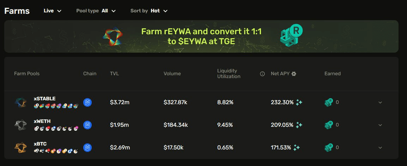Click the Net APY settings gear icon
Screen dimensions: 407x166
tap(294, 74)
